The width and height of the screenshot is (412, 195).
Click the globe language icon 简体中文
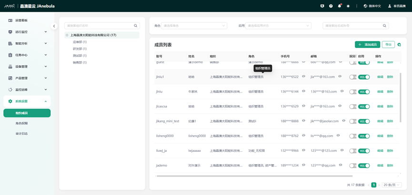click(366, 6)
